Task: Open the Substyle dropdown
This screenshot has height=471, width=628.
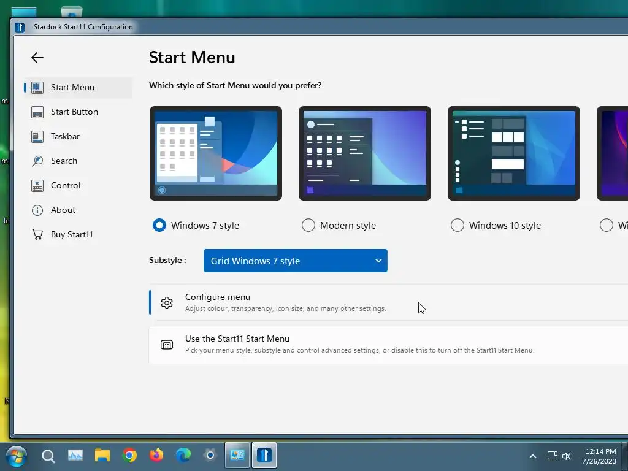Action: pos(295,261)
